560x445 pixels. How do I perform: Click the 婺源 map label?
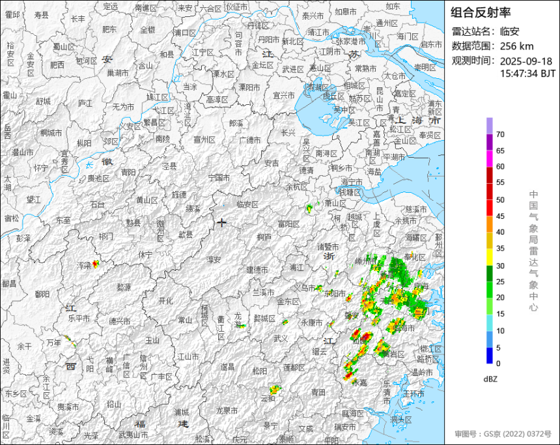pyautogui.click(x=124, y=287)
